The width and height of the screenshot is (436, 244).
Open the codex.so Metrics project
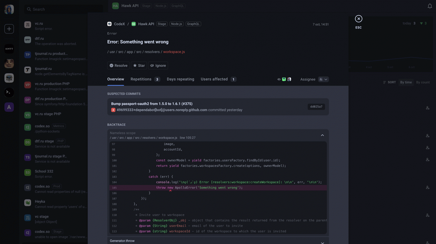[x=56, y=129]
